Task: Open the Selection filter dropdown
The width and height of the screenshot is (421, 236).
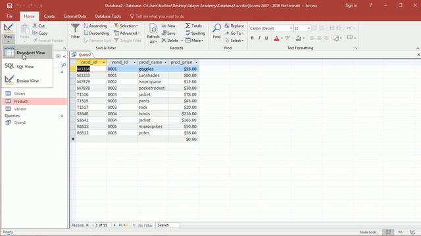Action: coord(126,26)
